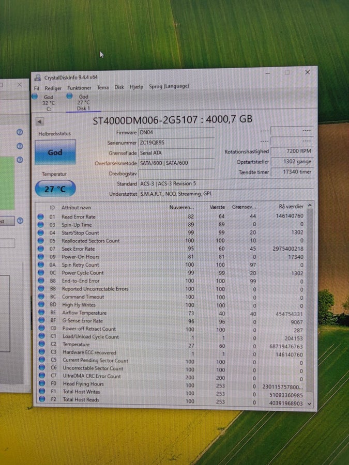Screen dimensions: 349x465
Task: Click status icon of Current Pending Sector Count
Action: [42, 360]
